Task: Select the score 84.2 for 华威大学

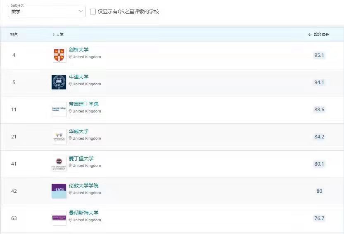Action: (319, 137)
